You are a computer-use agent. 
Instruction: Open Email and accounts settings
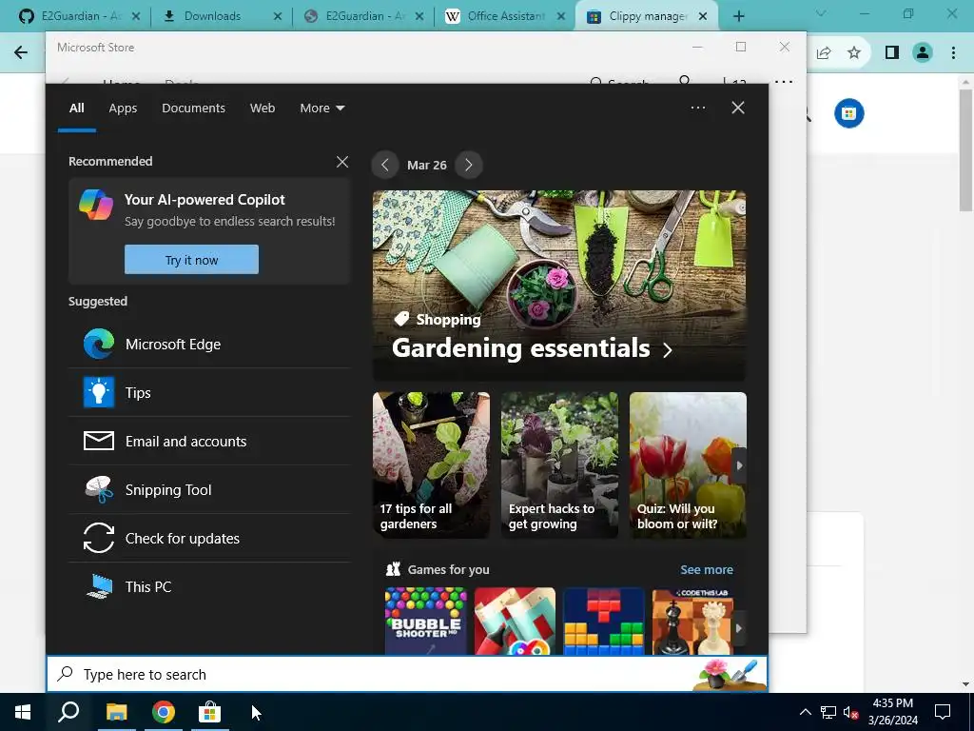tap(209, 442)
